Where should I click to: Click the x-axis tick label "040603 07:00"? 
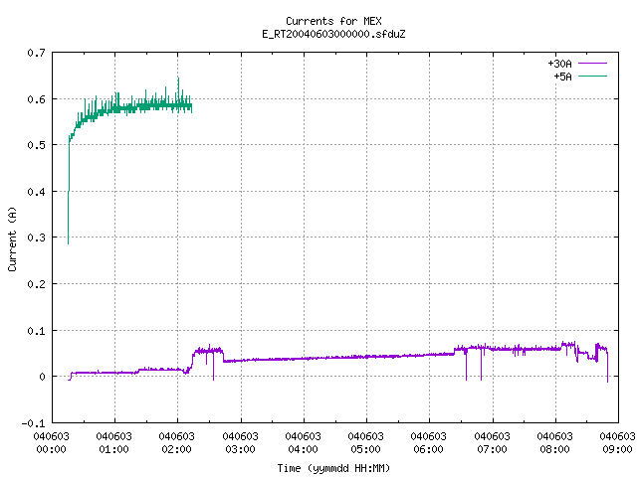coord(493,442)
